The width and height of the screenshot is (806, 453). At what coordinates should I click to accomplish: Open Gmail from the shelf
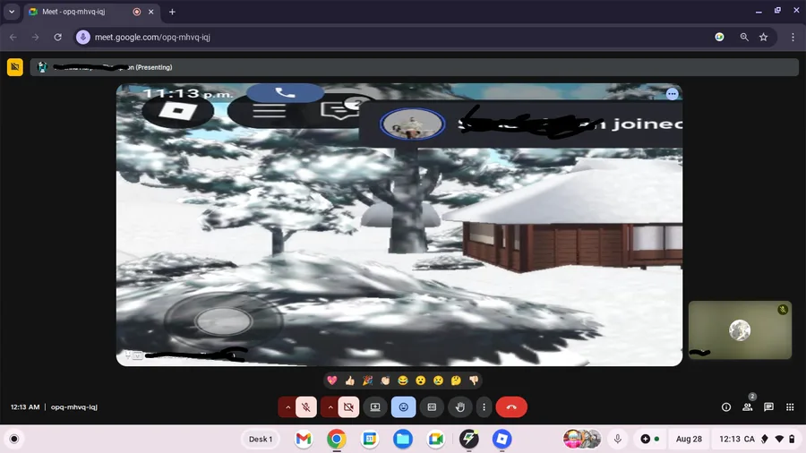pyautogui.click(x=304, y=440)
